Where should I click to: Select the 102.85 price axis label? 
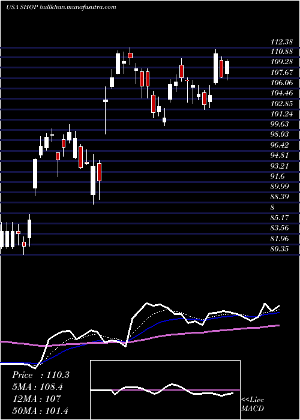coord(281,104)
